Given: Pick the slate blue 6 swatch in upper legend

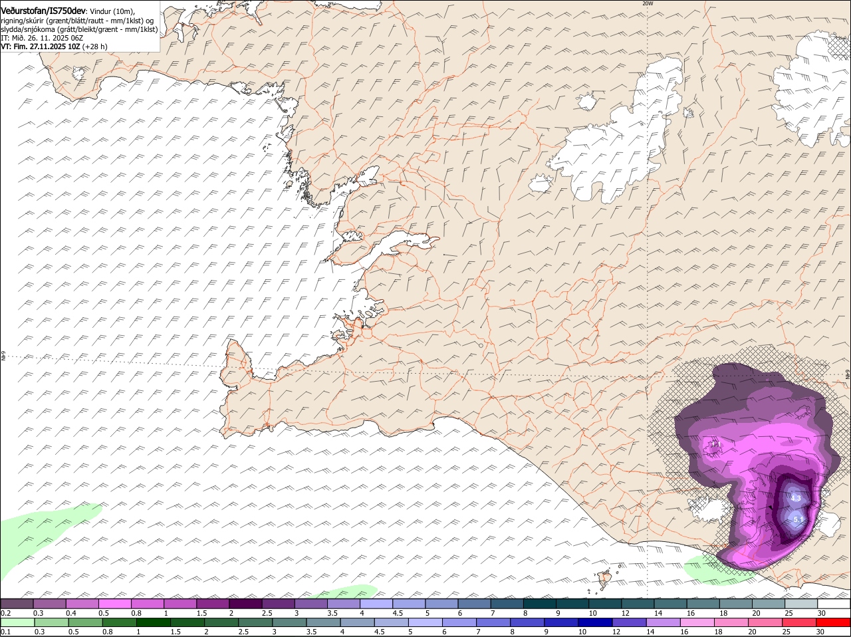Looking at the screenshot, I should point(474,604).
